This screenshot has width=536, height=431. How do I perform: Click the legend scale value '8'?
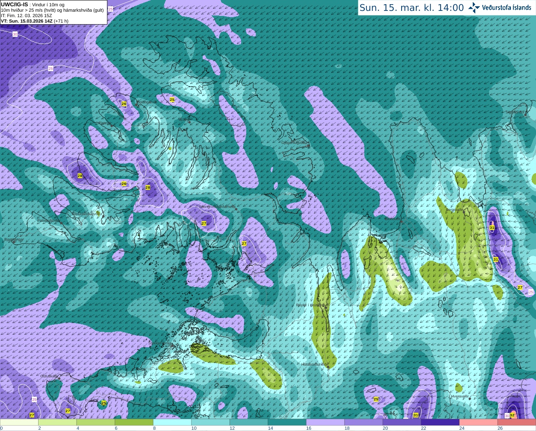coord(155,428)
